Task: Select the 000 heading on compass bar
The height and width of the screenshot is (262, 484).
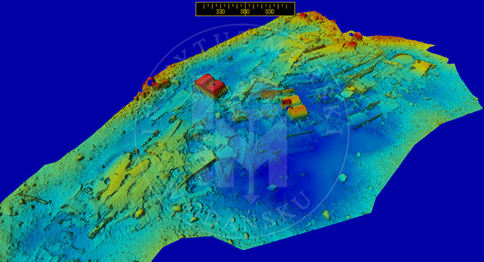Action: click(245, 12)
